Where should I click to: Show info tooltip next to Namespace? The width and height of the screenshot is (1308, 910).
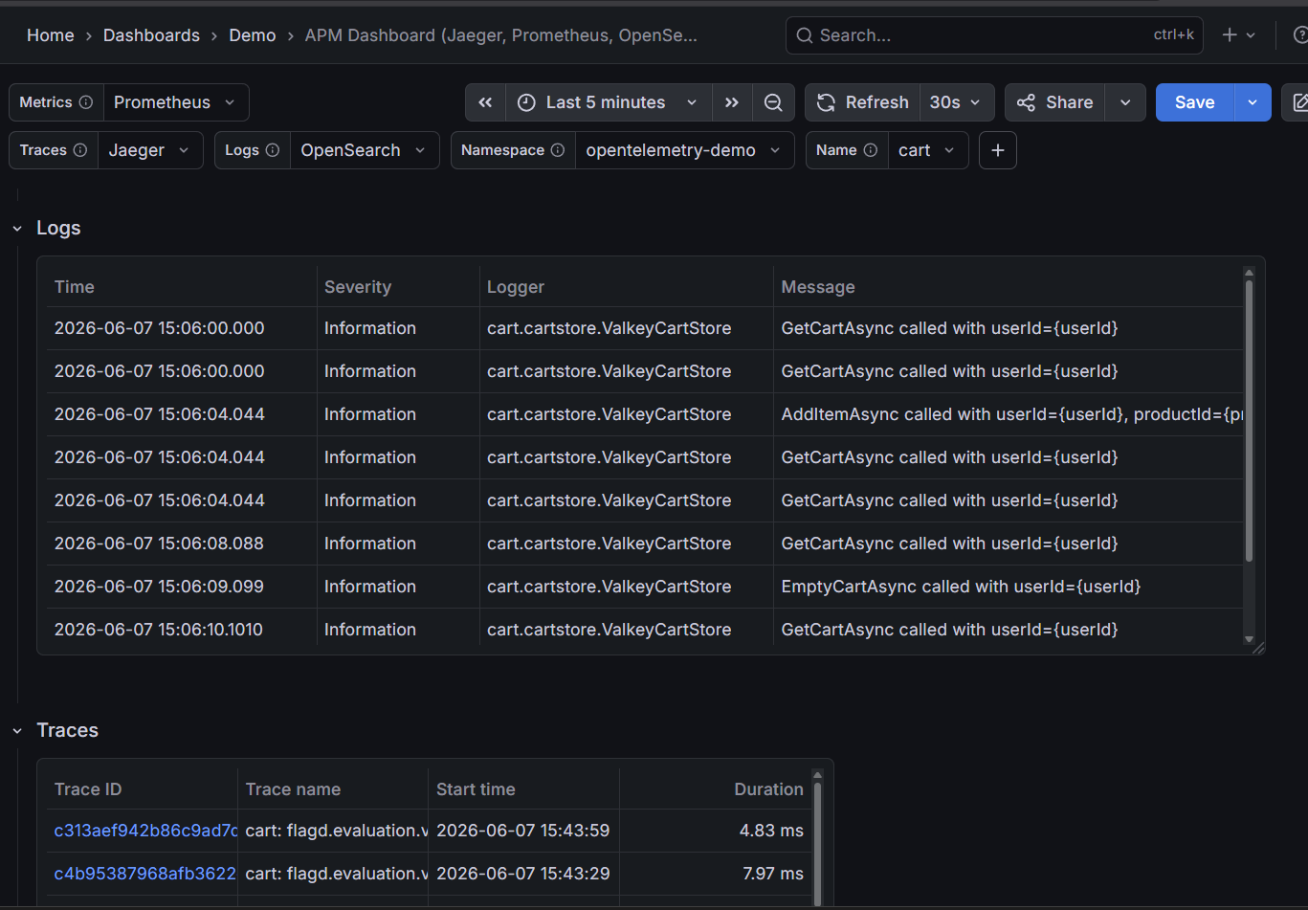[558, 150]
